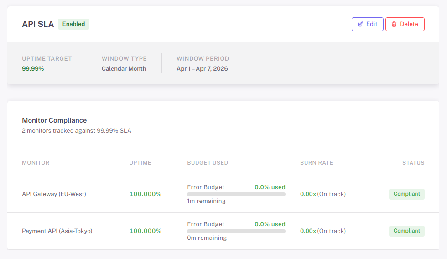Screen dimensions: 447x259
Task: Click the trash icon in the Delete button
Action: [394, 24]
